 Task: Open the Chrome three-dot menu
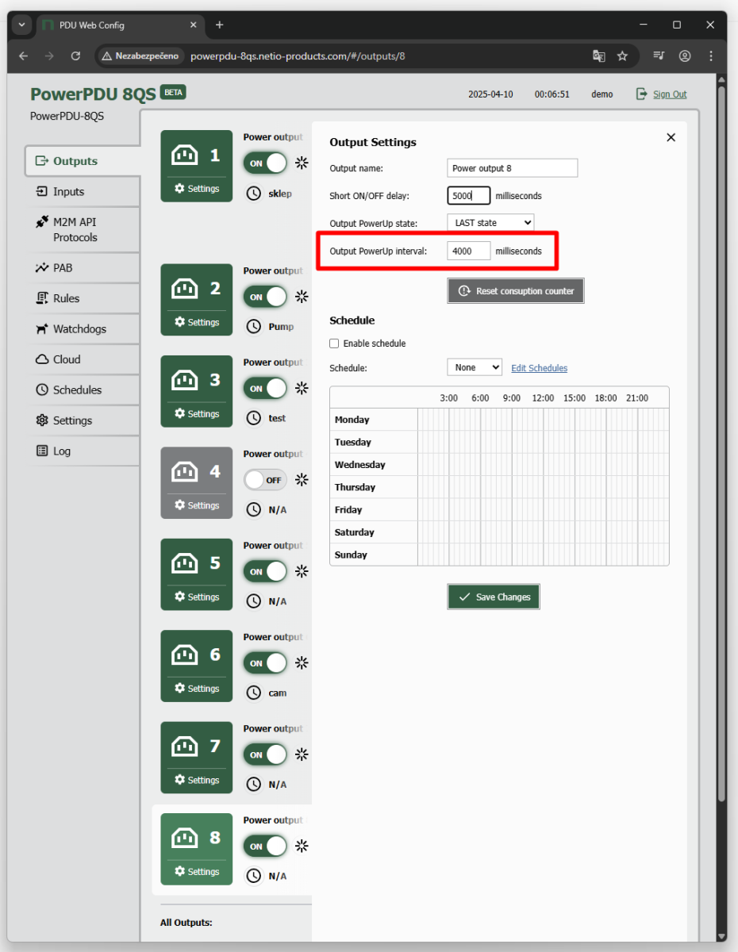711,56
